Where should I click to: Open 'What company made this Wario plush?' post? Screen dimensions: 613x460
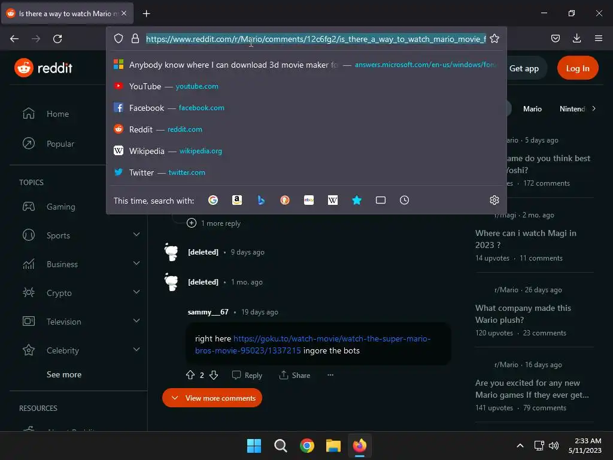pos(523,314)
